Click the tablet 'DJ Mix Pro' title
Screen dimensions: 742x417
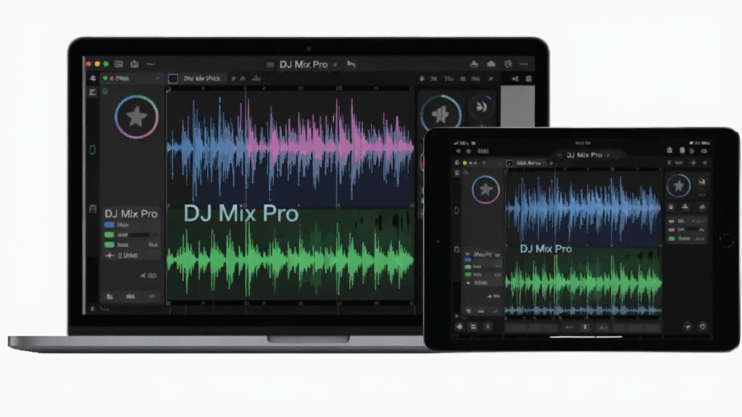[585, 155]
